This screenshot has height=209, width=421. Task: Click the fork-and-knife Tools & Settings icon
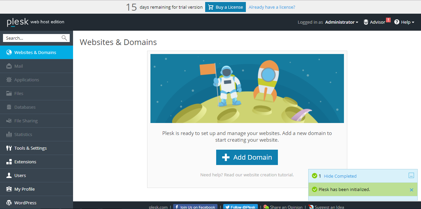coord(9,148)
